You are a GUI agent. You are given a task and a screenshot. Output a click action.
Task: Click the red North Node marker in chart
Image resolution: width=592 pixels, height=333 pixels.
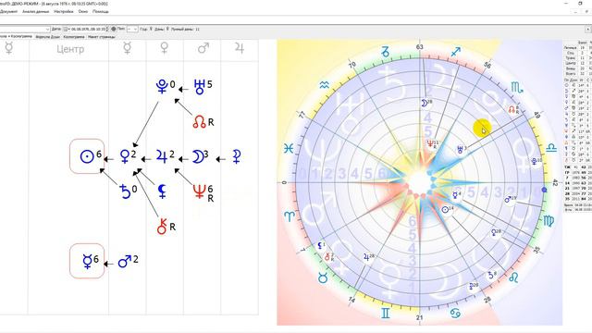[513, 109]
